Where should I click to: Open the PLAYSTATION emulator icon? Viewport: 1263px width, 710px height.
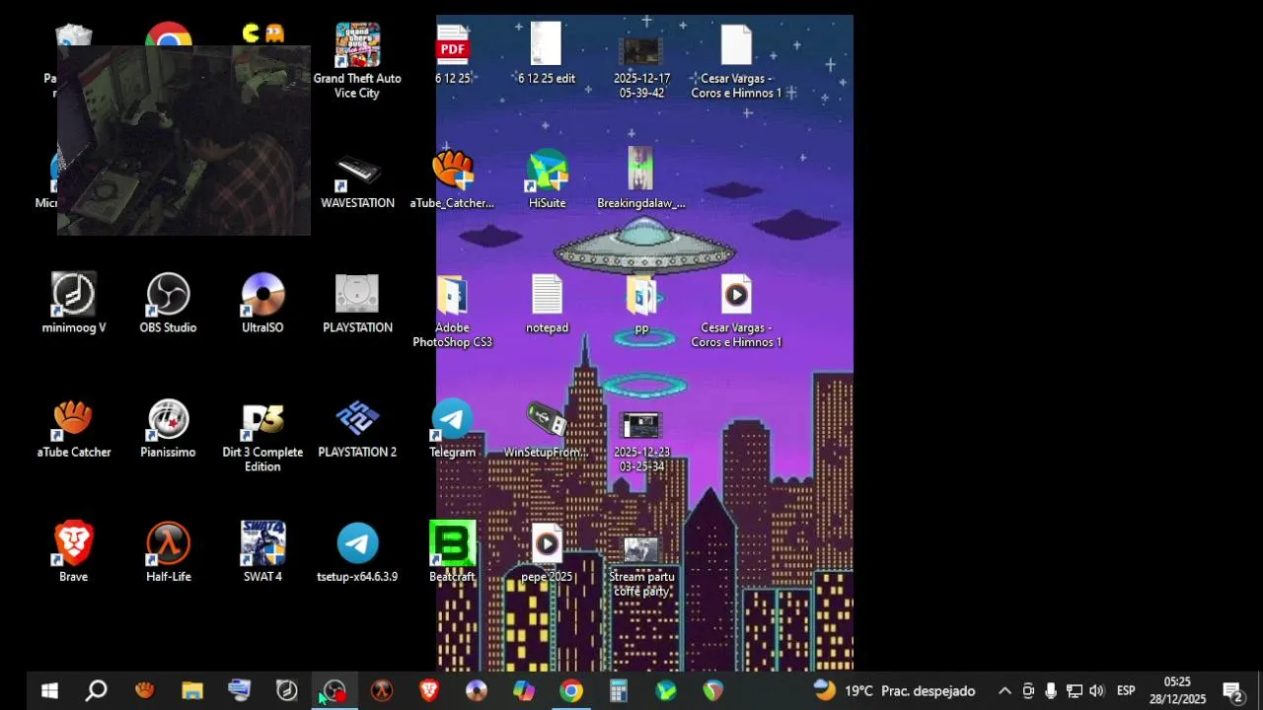click(357, 304)
